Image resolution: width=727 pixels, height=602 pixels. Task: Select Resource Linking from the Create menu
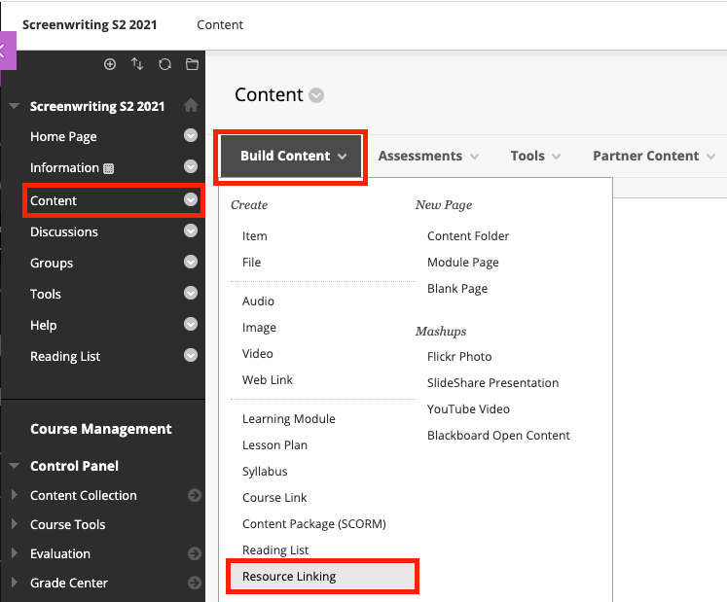click(x=289, y=577)
